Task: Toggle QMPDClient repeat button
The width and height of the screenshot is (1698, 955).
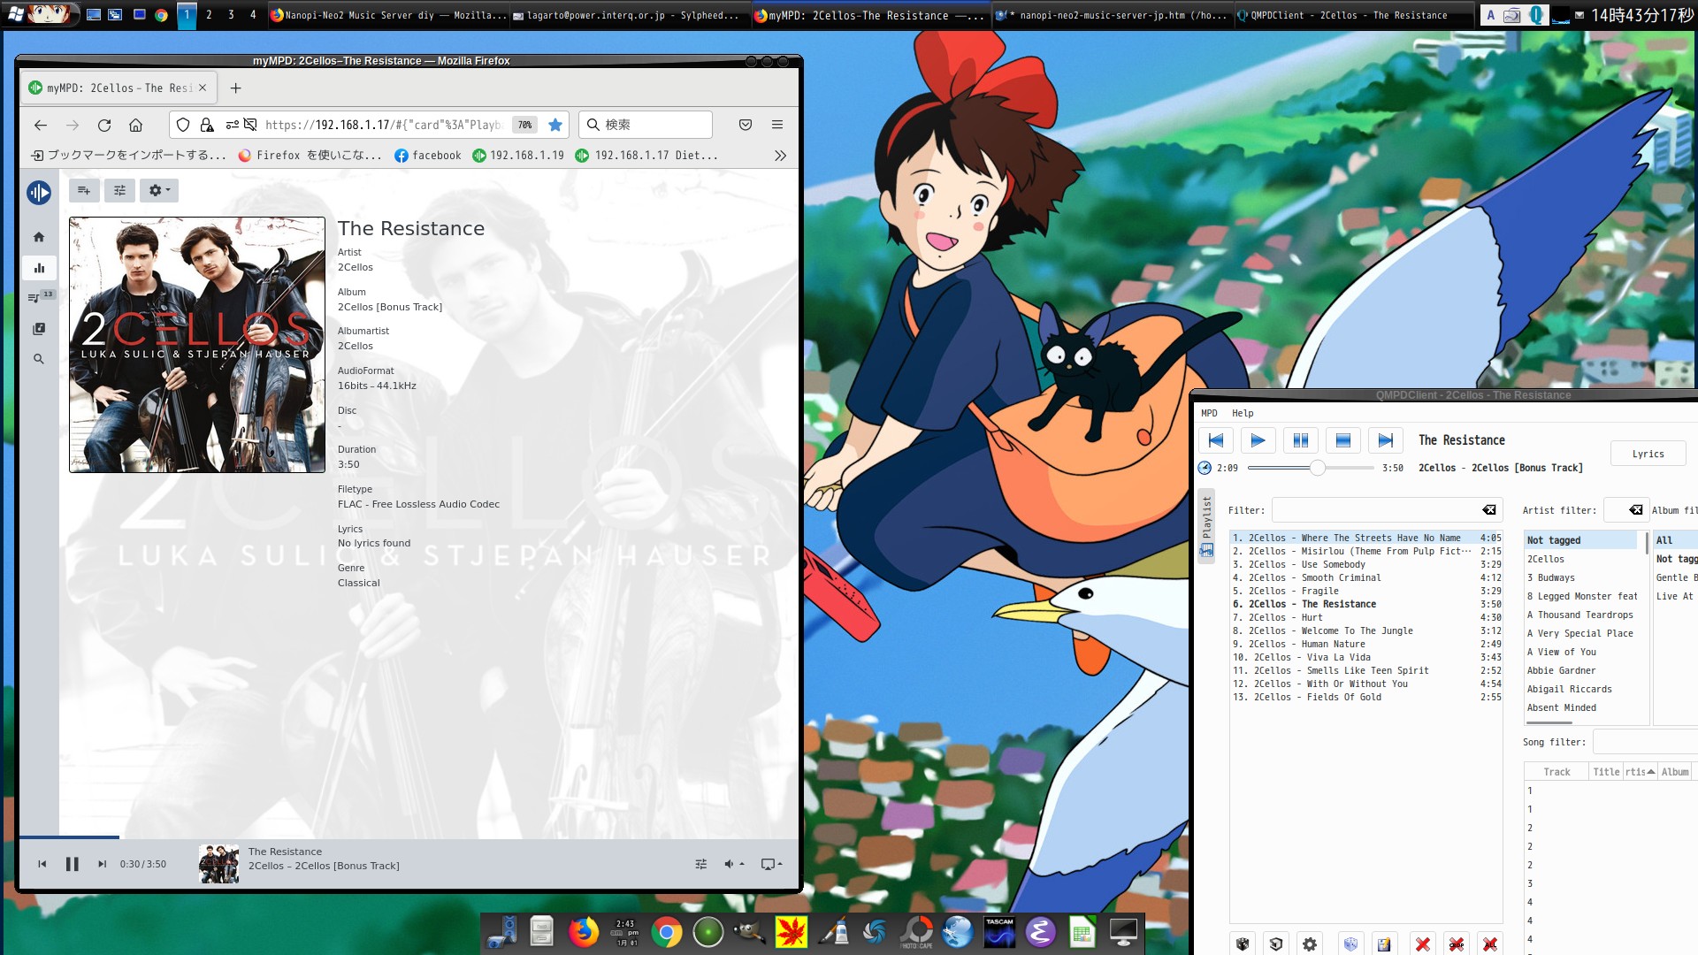Action: (x=1275, y=944)
